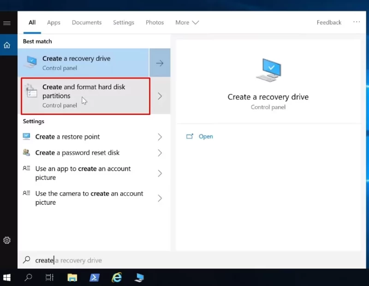Image resolution: width=369 pixels, height=286 pixels.
Task: Switch to the Photos tab
Action: point(155,23)
